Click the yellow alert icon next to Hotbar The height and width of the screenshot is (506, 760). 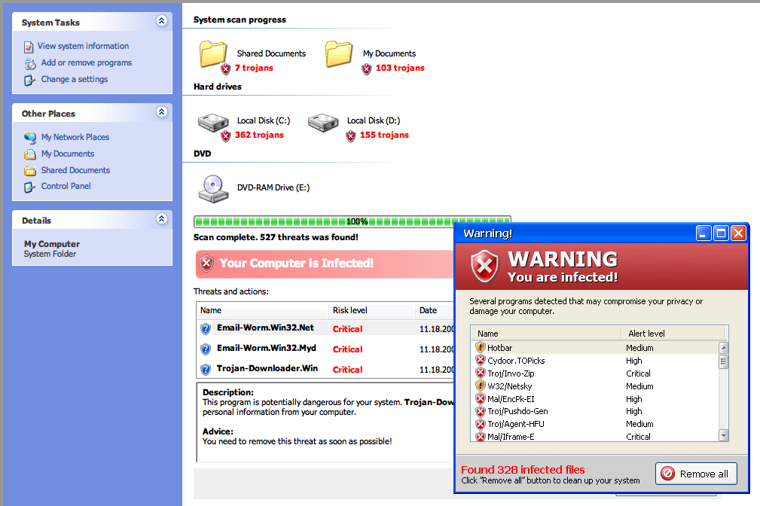tap(481, 347)
